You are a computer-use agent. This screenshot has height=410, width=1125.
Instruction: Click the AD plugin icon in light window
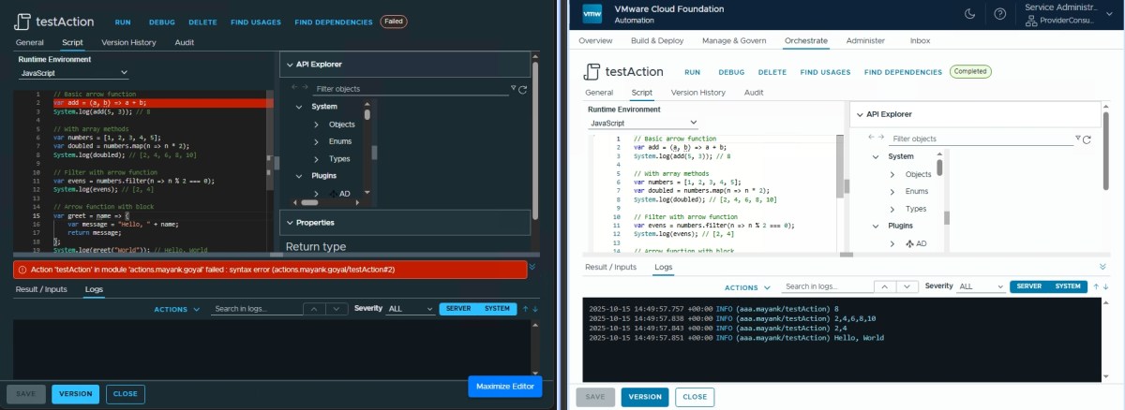908,243
